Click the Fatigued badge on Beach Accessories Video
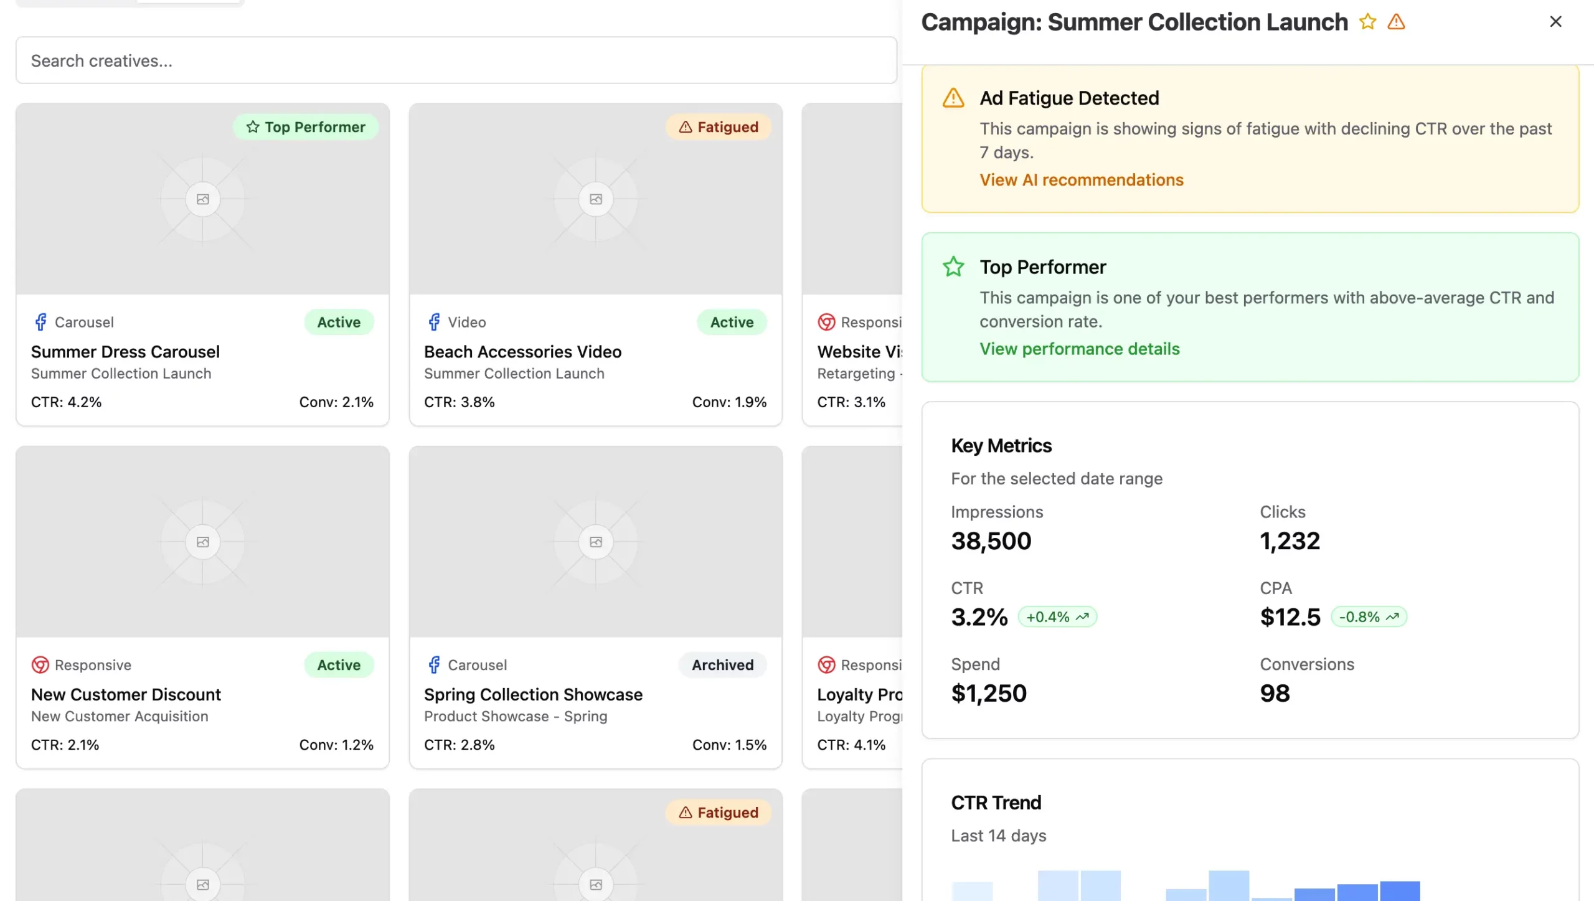Viewport: 1594px width, 901px height. point(719,127)
